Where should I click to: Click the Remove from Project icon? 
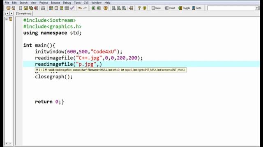point(99,8)
